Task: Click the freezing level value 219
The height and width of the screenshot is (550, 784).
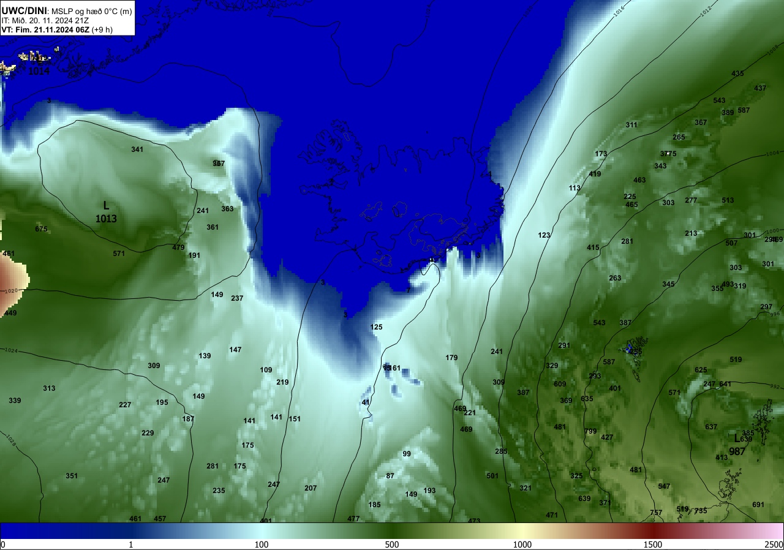Action: (x=282, y=382)
